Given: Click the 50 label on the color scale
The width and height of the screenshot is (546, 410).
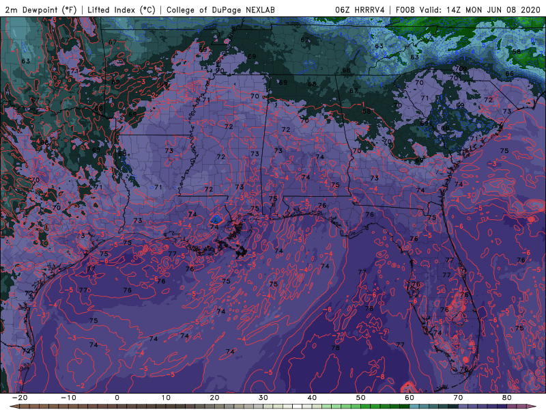Looking at the screenshot, I should pos(361,398).
